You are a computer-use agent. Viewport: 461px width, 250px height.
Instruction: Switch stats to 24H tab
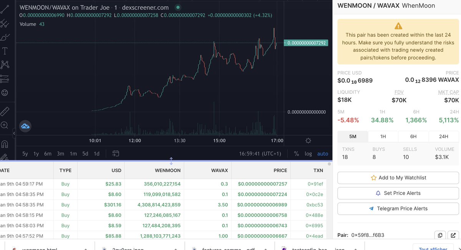pos(444,136)
